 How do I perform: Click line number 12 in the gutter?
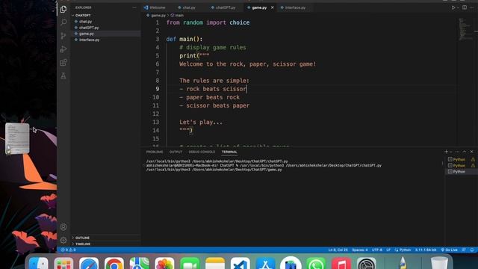[x=155, y=114]
